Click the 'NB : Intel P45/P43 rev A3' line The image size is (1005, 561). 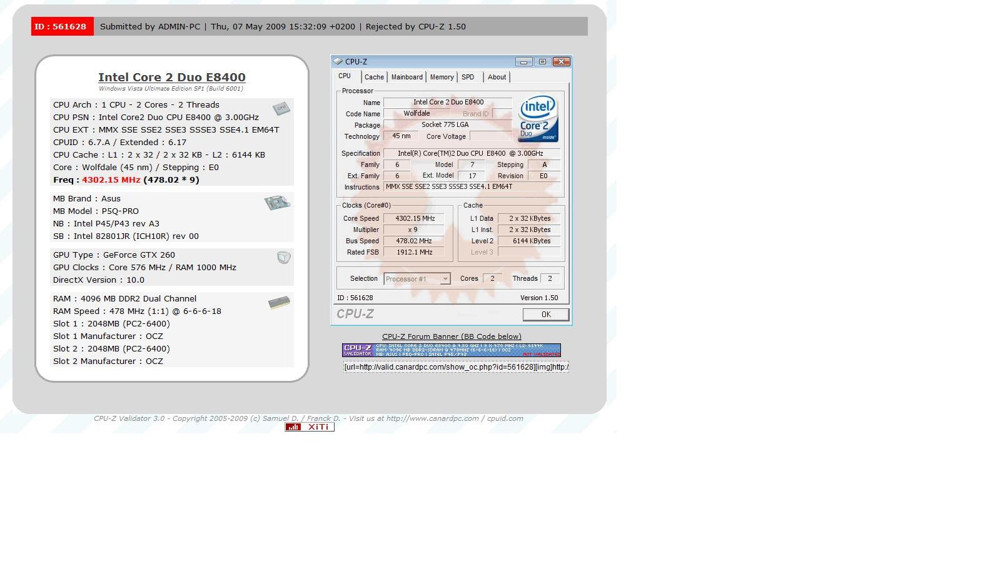106,223
